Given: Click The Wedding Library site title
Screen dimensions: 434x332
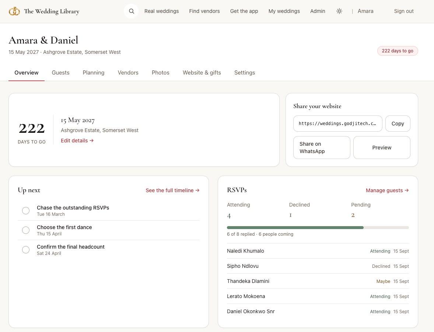Looking at the screenshot, I should (52, 11).
